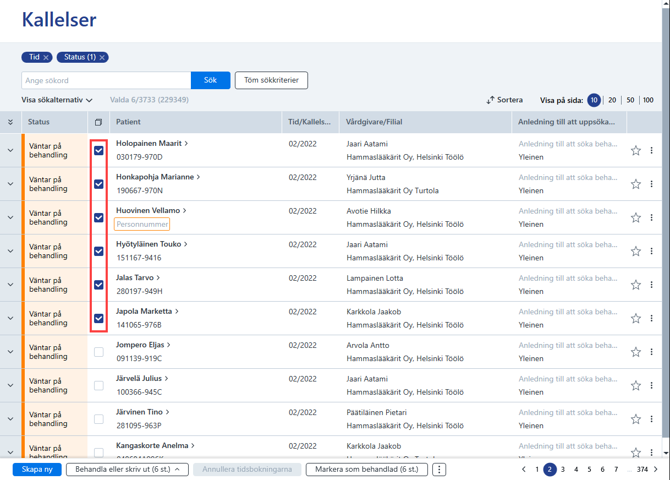
Task: Uncheck Huovinen Vellamo checkbox
Action: 98,217
